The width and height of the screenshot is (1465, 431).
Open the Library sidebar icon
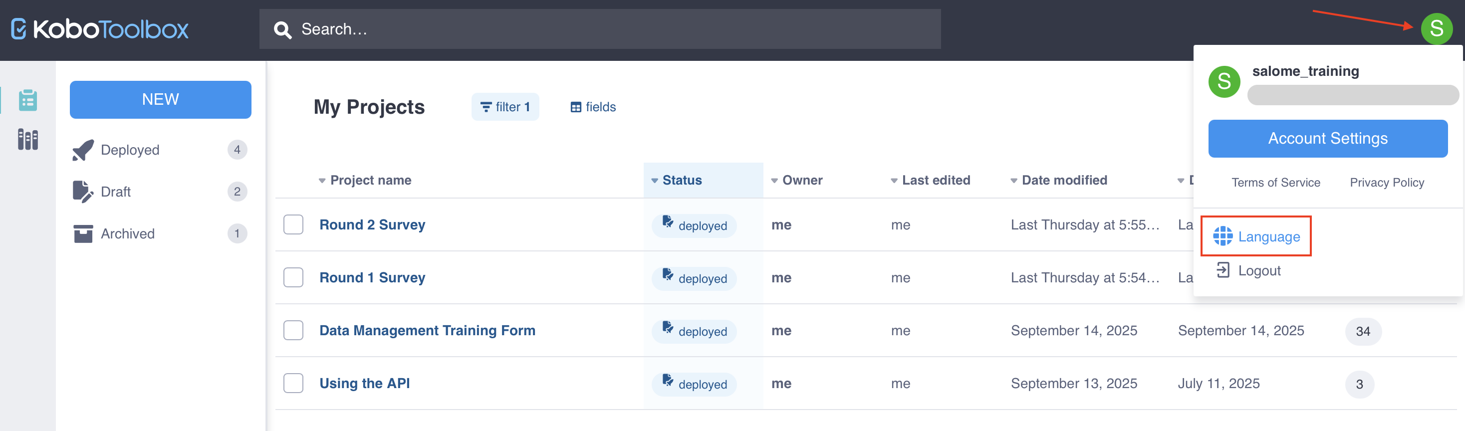[x=27, y=139]
